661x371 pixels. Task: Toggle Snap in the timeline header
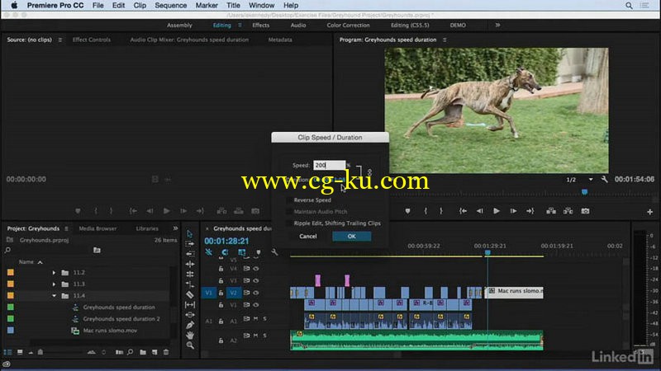pyautogui.click(x=225, y=252)
